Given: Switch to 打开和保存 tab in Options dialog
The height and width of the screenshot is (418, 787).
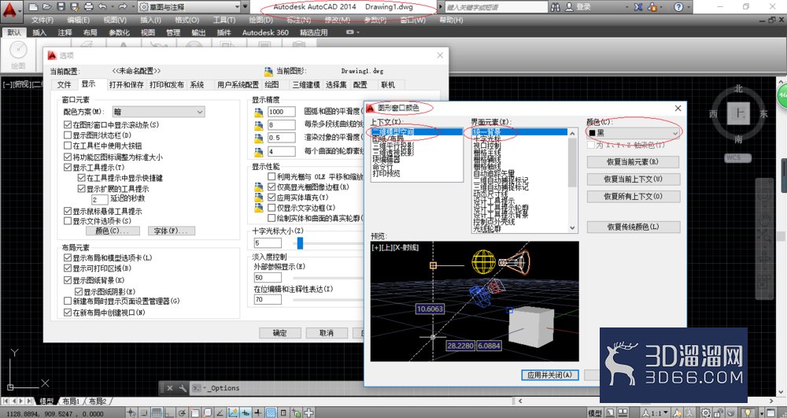Looking at the screenshot, I should click(127, 85).
